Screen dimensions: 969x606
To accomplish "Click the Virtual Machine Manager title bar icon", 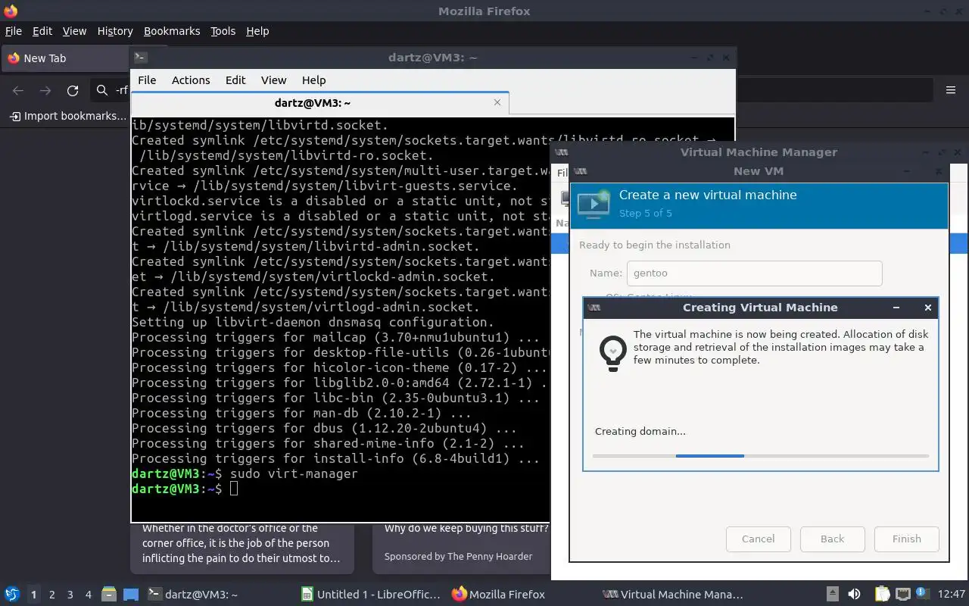I will [x=561, y=152].
